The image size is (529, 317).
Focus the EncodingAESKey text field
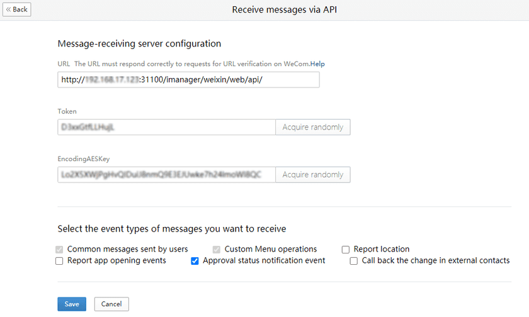(166, 174)
